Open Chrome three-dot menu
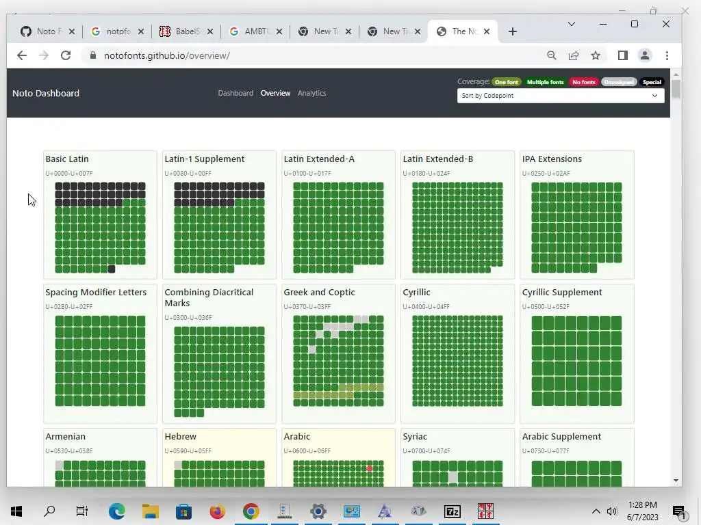Viewport: 701px width, 525px height. click(667, 55)
